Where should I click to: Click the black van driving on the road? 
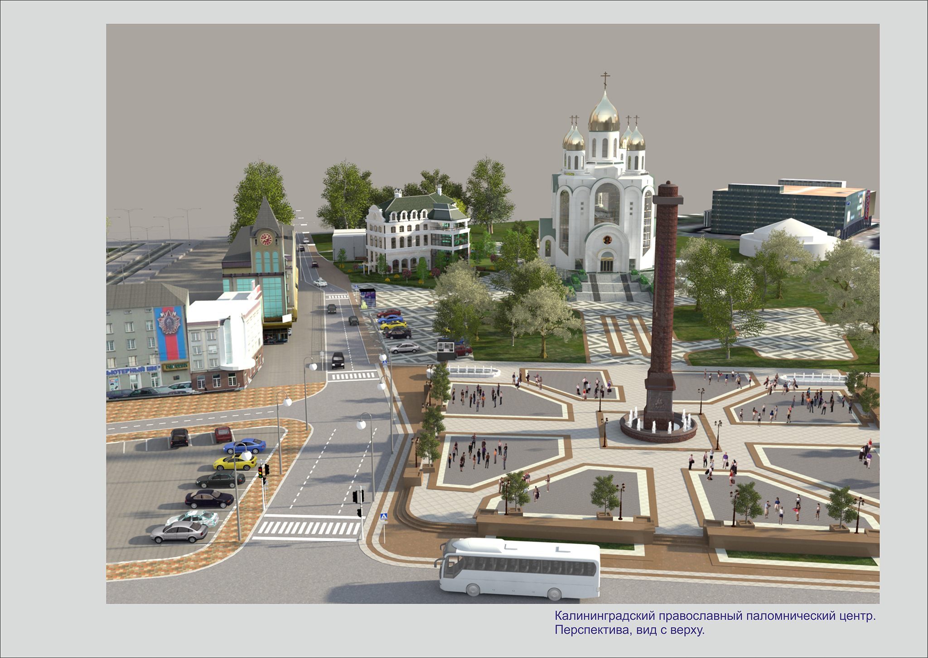coord(338,360)
